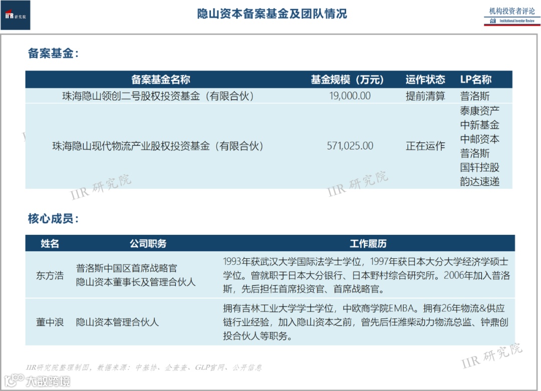Click the 核心成员 section heading
Viewport: 541px width, 391px height.
click(53, 219)
